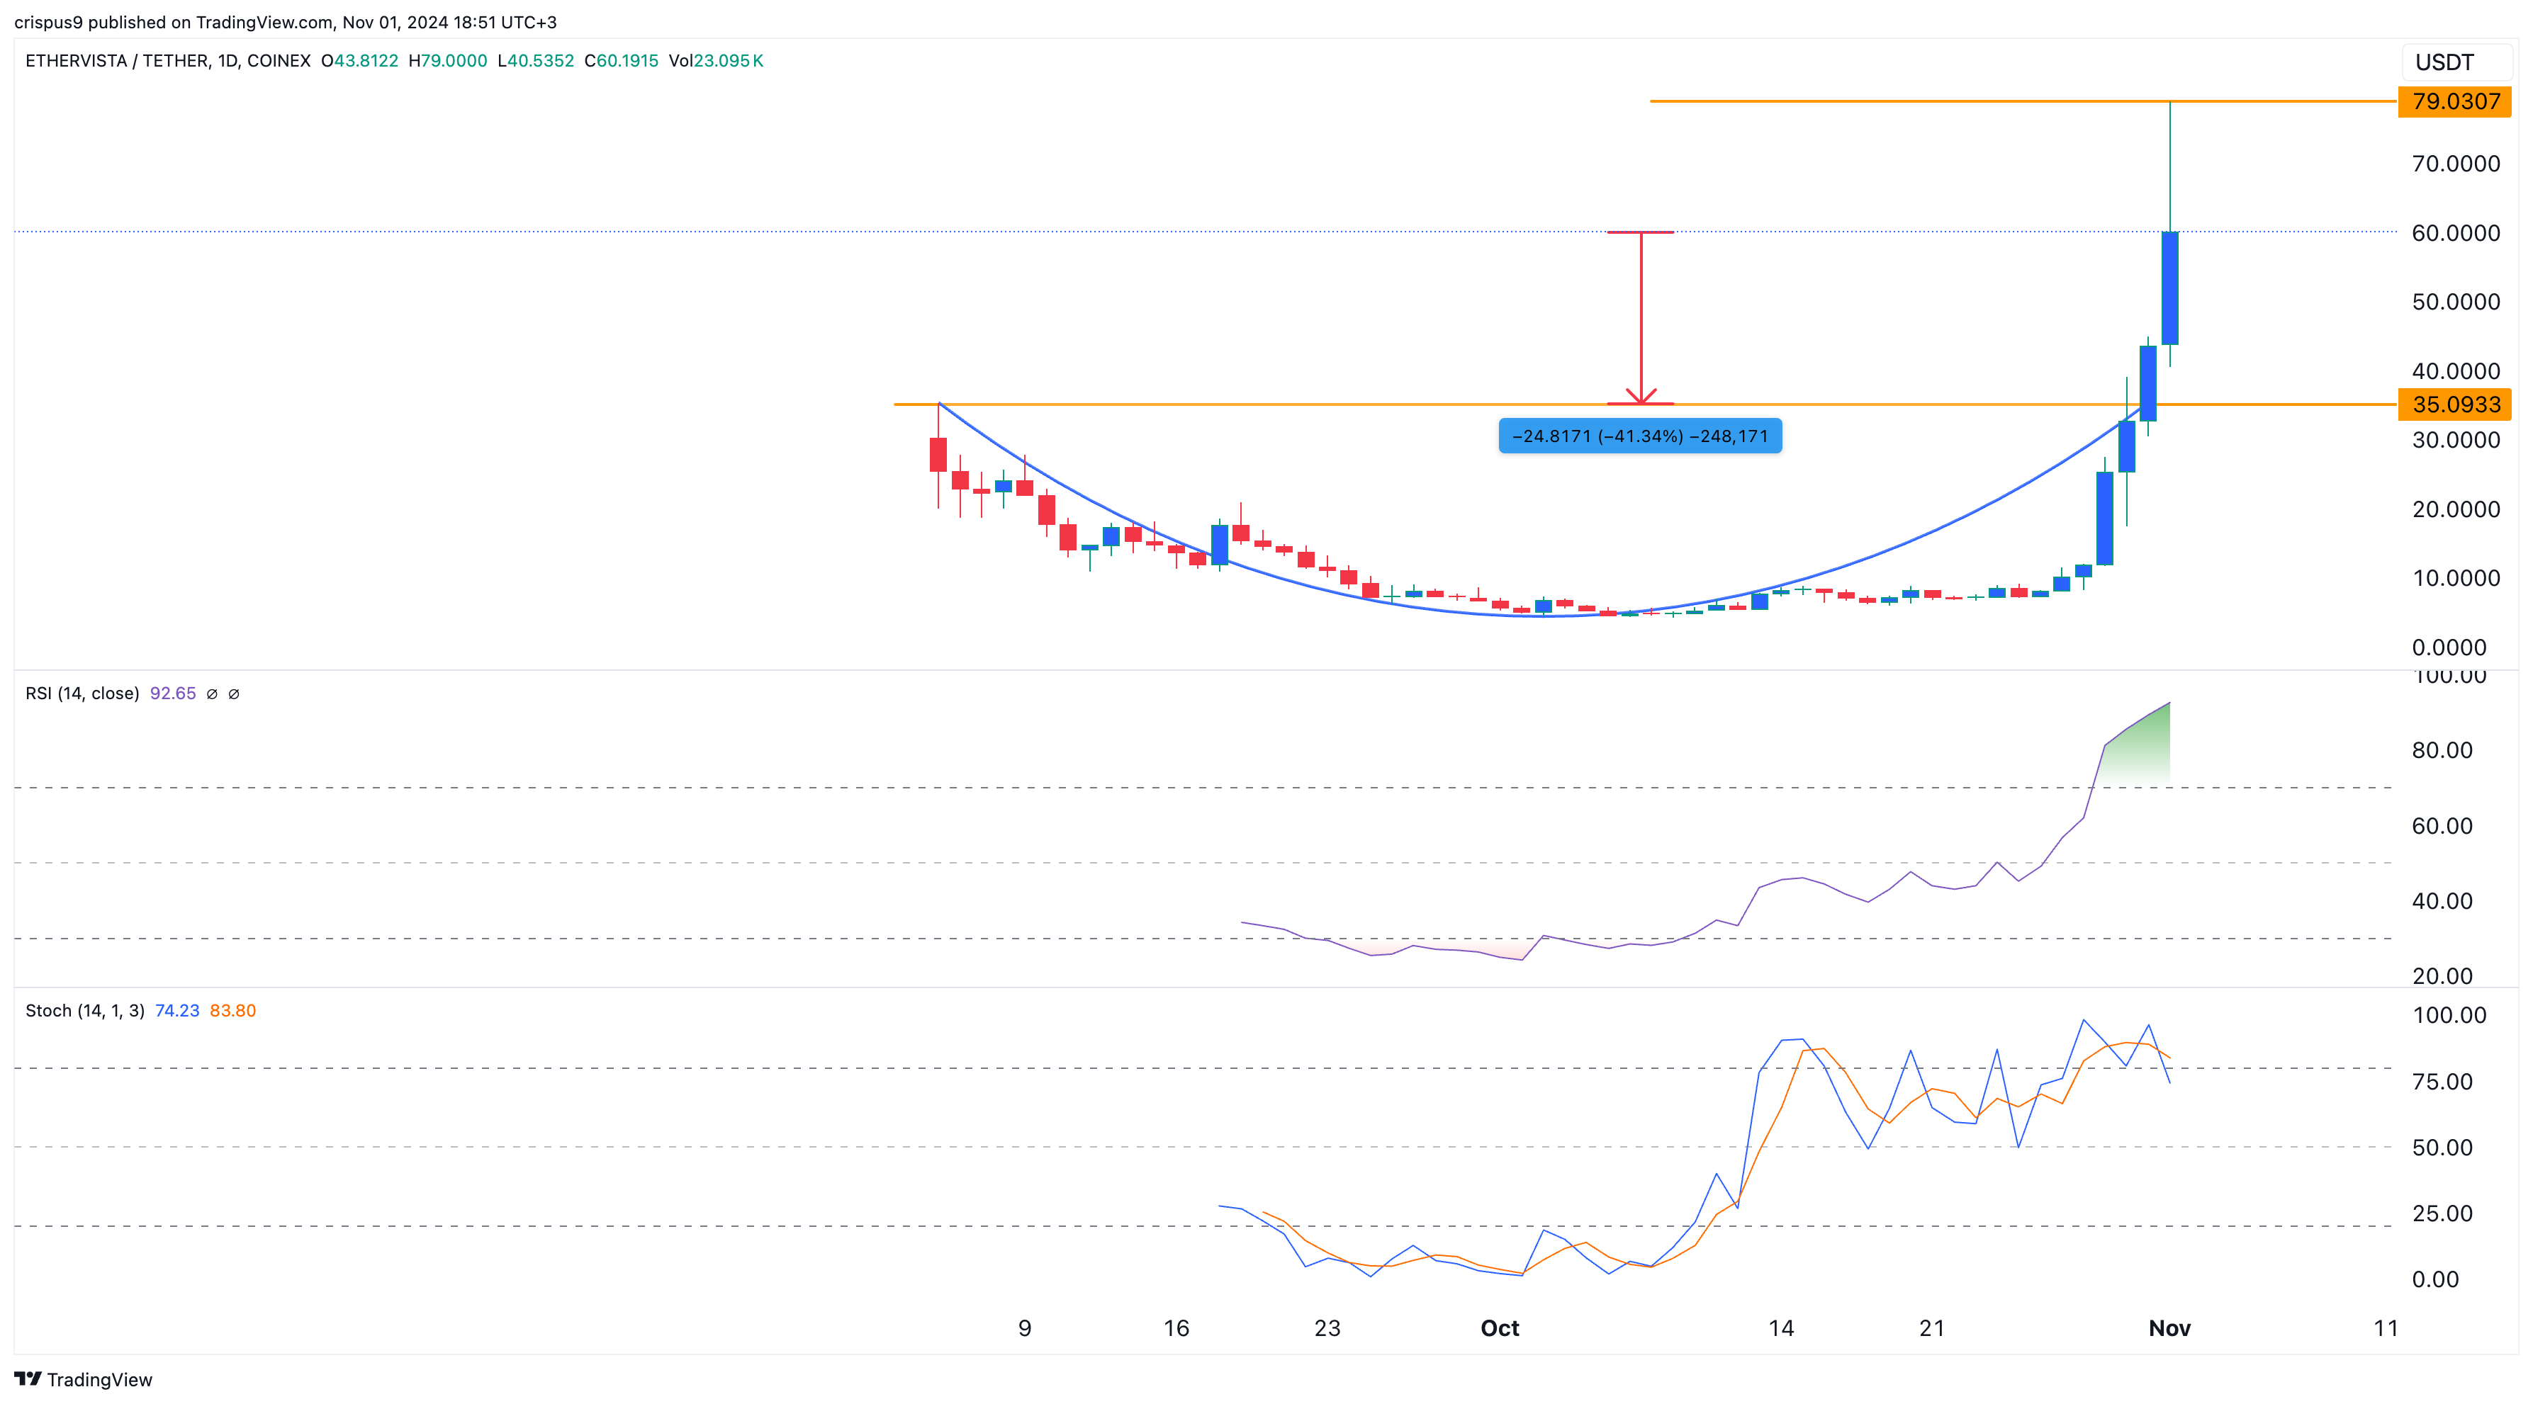Click the Oct label on date axis
Viewport: 2533px width, 1404px height.
coord(1500,1328)
